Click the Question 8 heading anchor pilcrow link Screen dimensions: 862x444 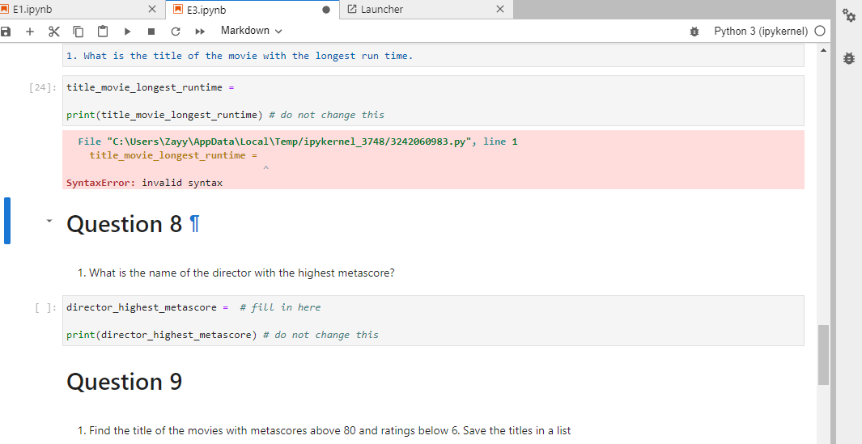point(194,224)
